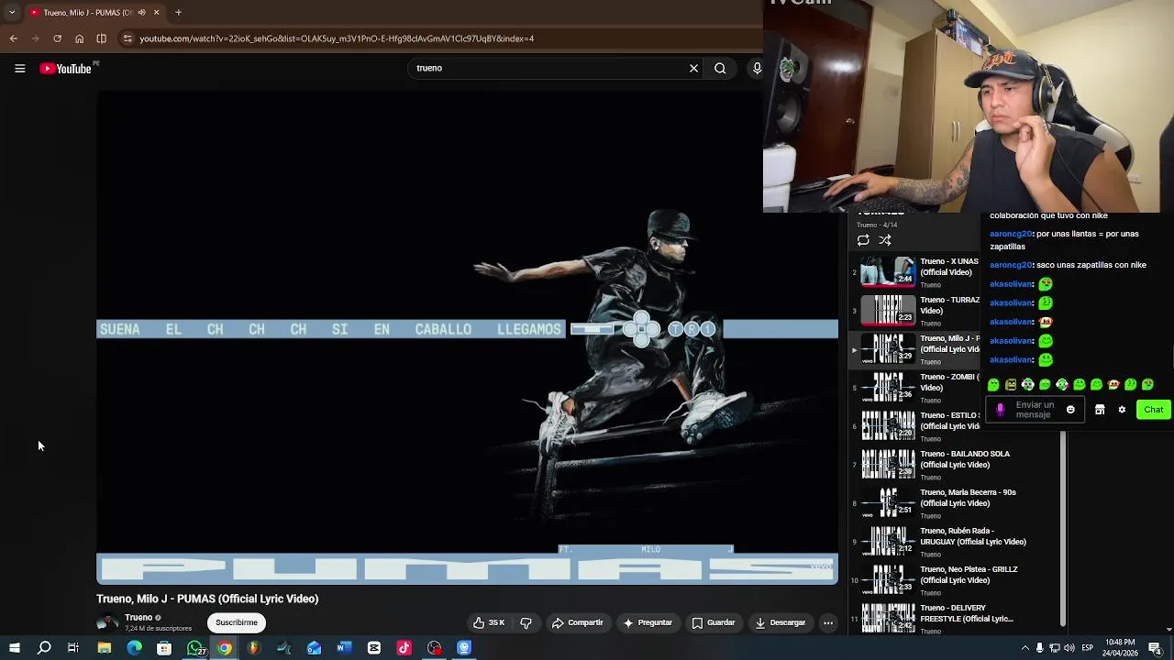Open the more actions three-dot menu
1174x660 pixels.
pos(827,622)
